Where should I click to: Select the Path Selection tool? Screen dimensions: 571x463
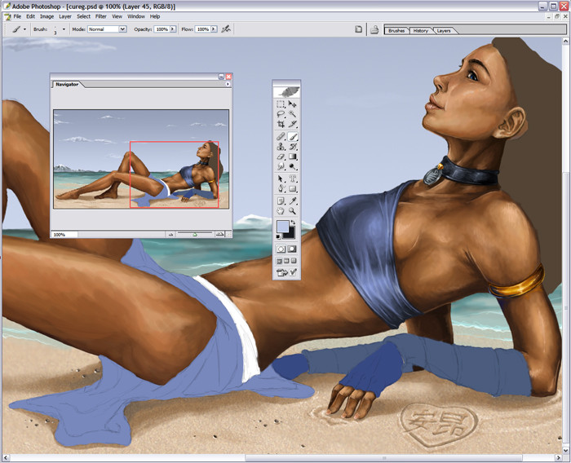[281, 179]
